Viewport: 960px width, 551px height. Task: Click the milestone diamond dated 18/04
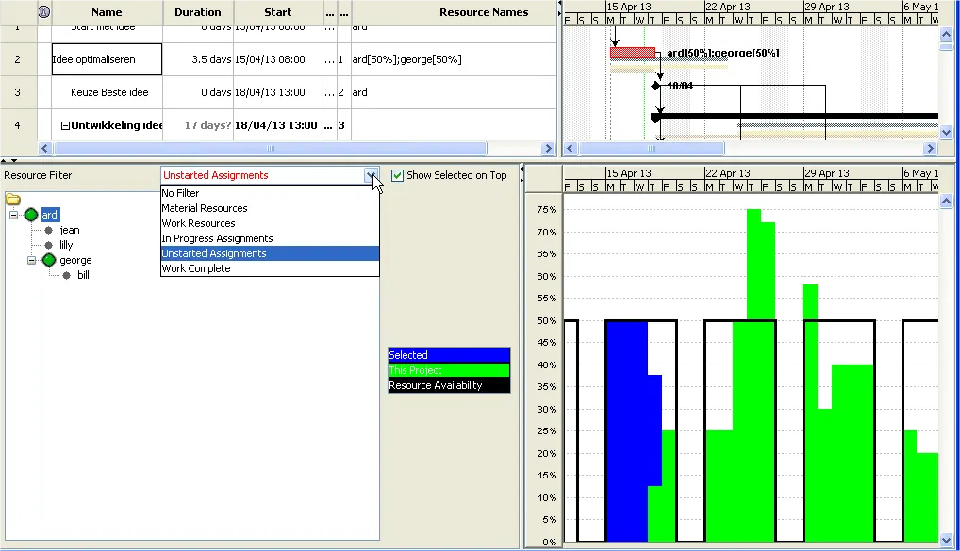coord(655,86)
